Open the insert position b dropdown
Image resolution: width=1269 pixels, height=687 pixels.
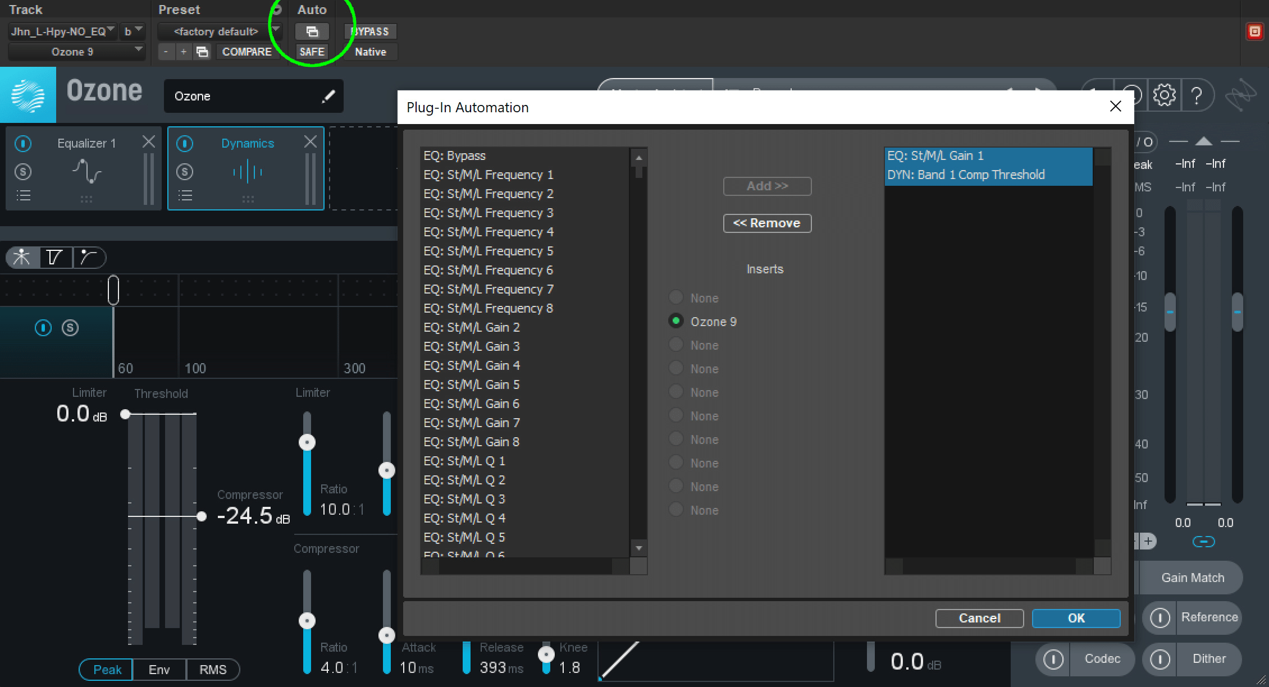(x=133, y=31)
